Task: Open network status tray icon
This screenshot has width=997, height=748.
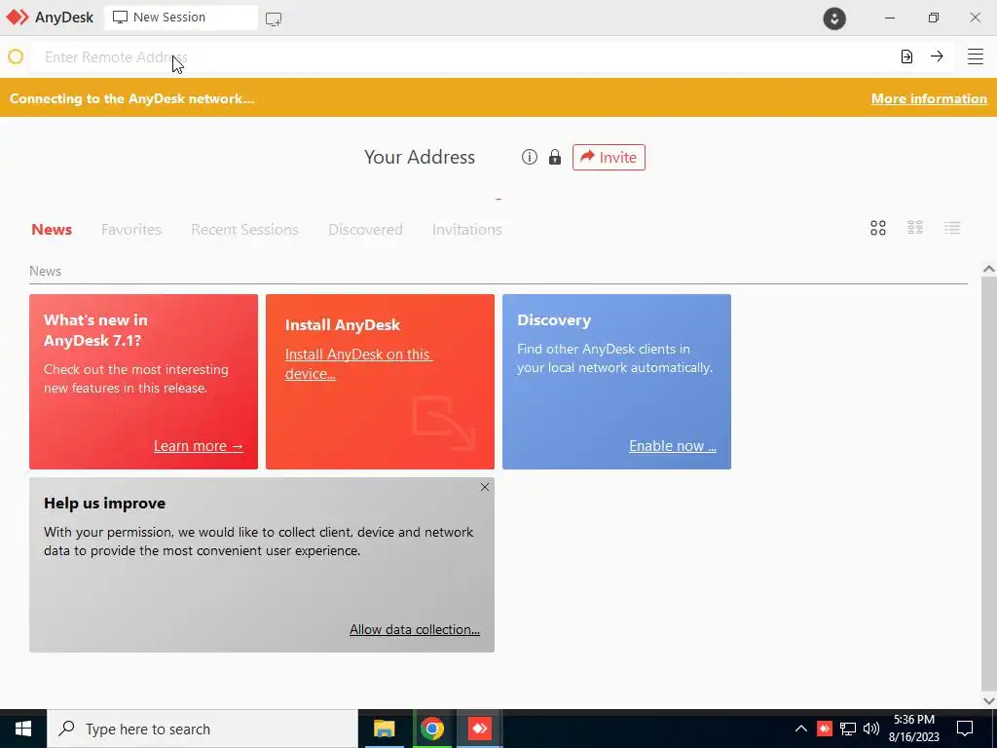Action: 848,729
